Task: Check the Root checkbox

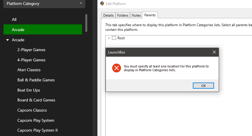Action: click(114, 38)
